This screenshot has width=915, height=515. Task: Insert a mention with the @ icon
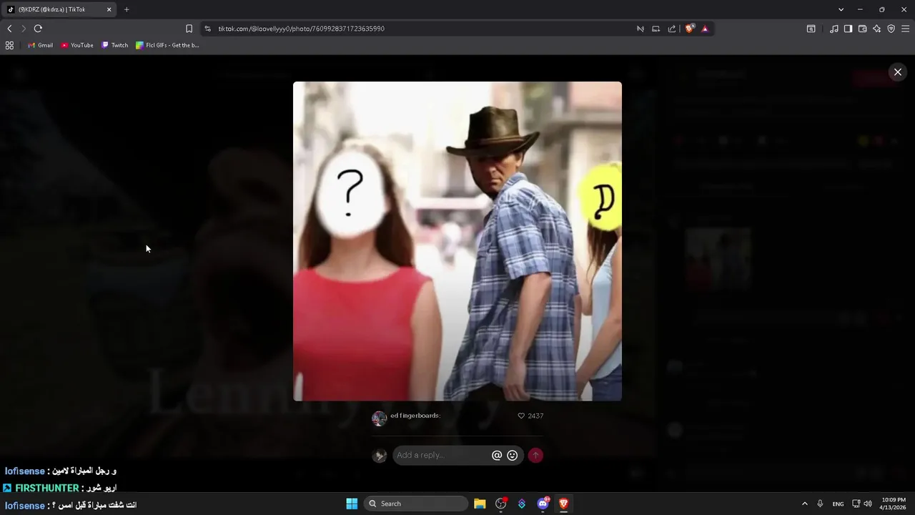(497, 456)
